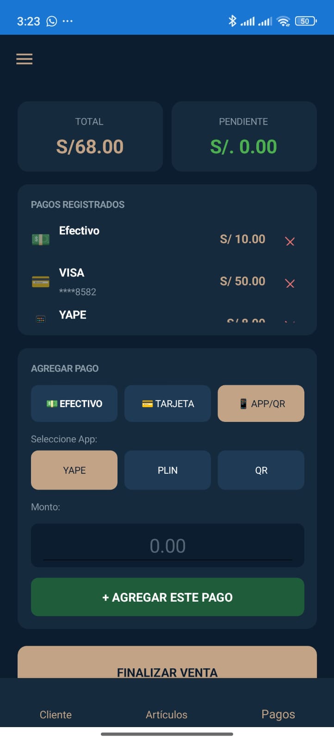
Task: Add this payment with green button
Action: point(167,597)
